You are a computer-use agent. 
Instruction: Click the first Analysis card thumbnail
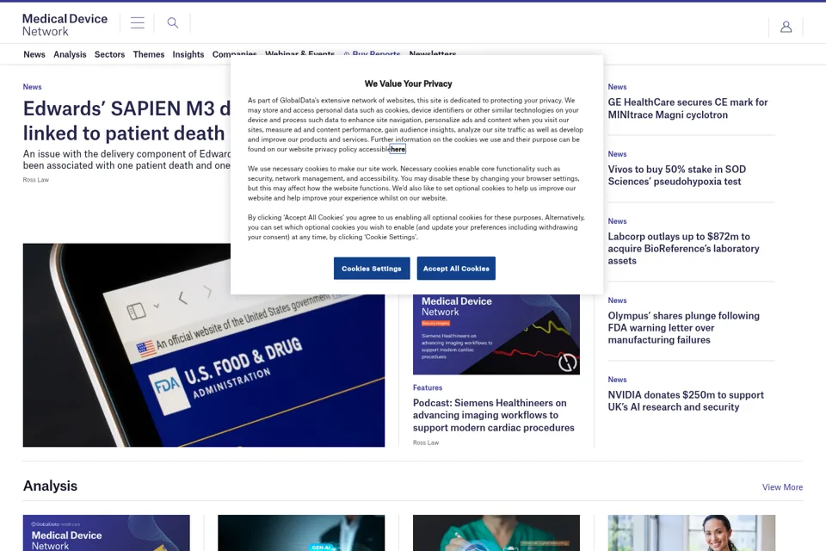pyautogui.click(x=107, y=533)
